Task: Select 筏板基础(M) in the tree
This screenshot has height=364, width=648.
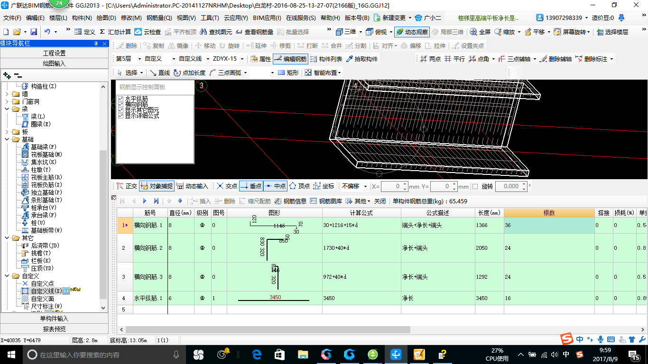Action: click(x=46, y=155)
